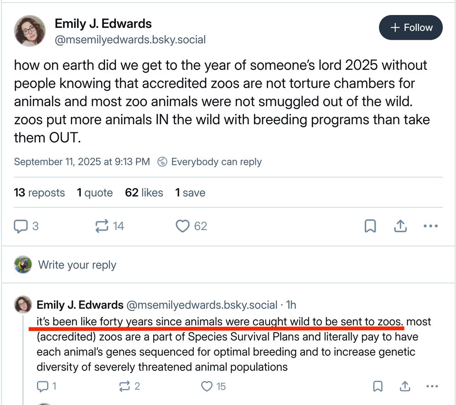Screen dimensions: 456x405
Task: Click reply icon on Emily's reply post
Action: (42, 387)
